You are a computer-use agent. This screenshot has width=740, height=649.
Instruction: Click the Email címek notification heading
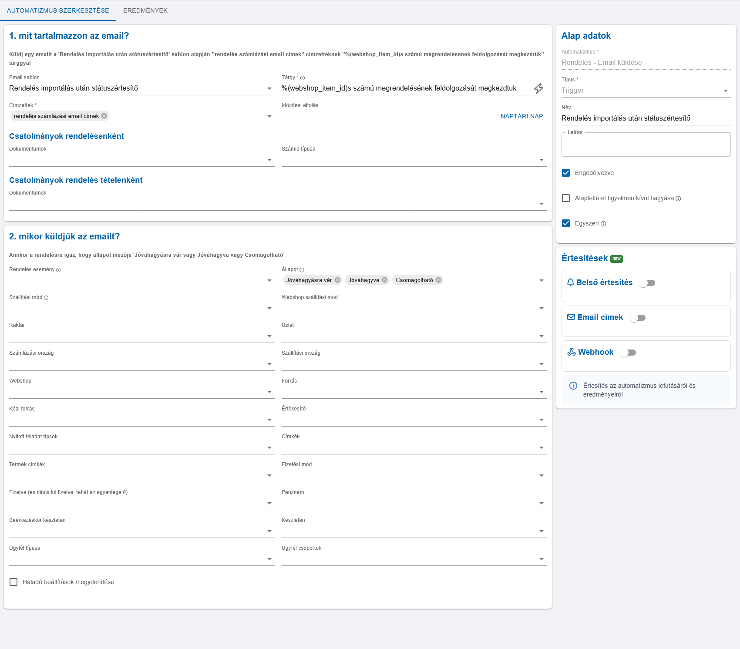pos(600,317)
